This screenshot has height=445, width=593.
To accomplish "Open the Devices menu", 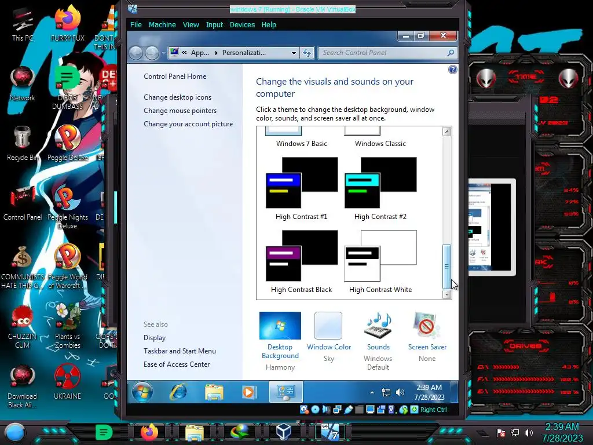I will click(243, 24).
